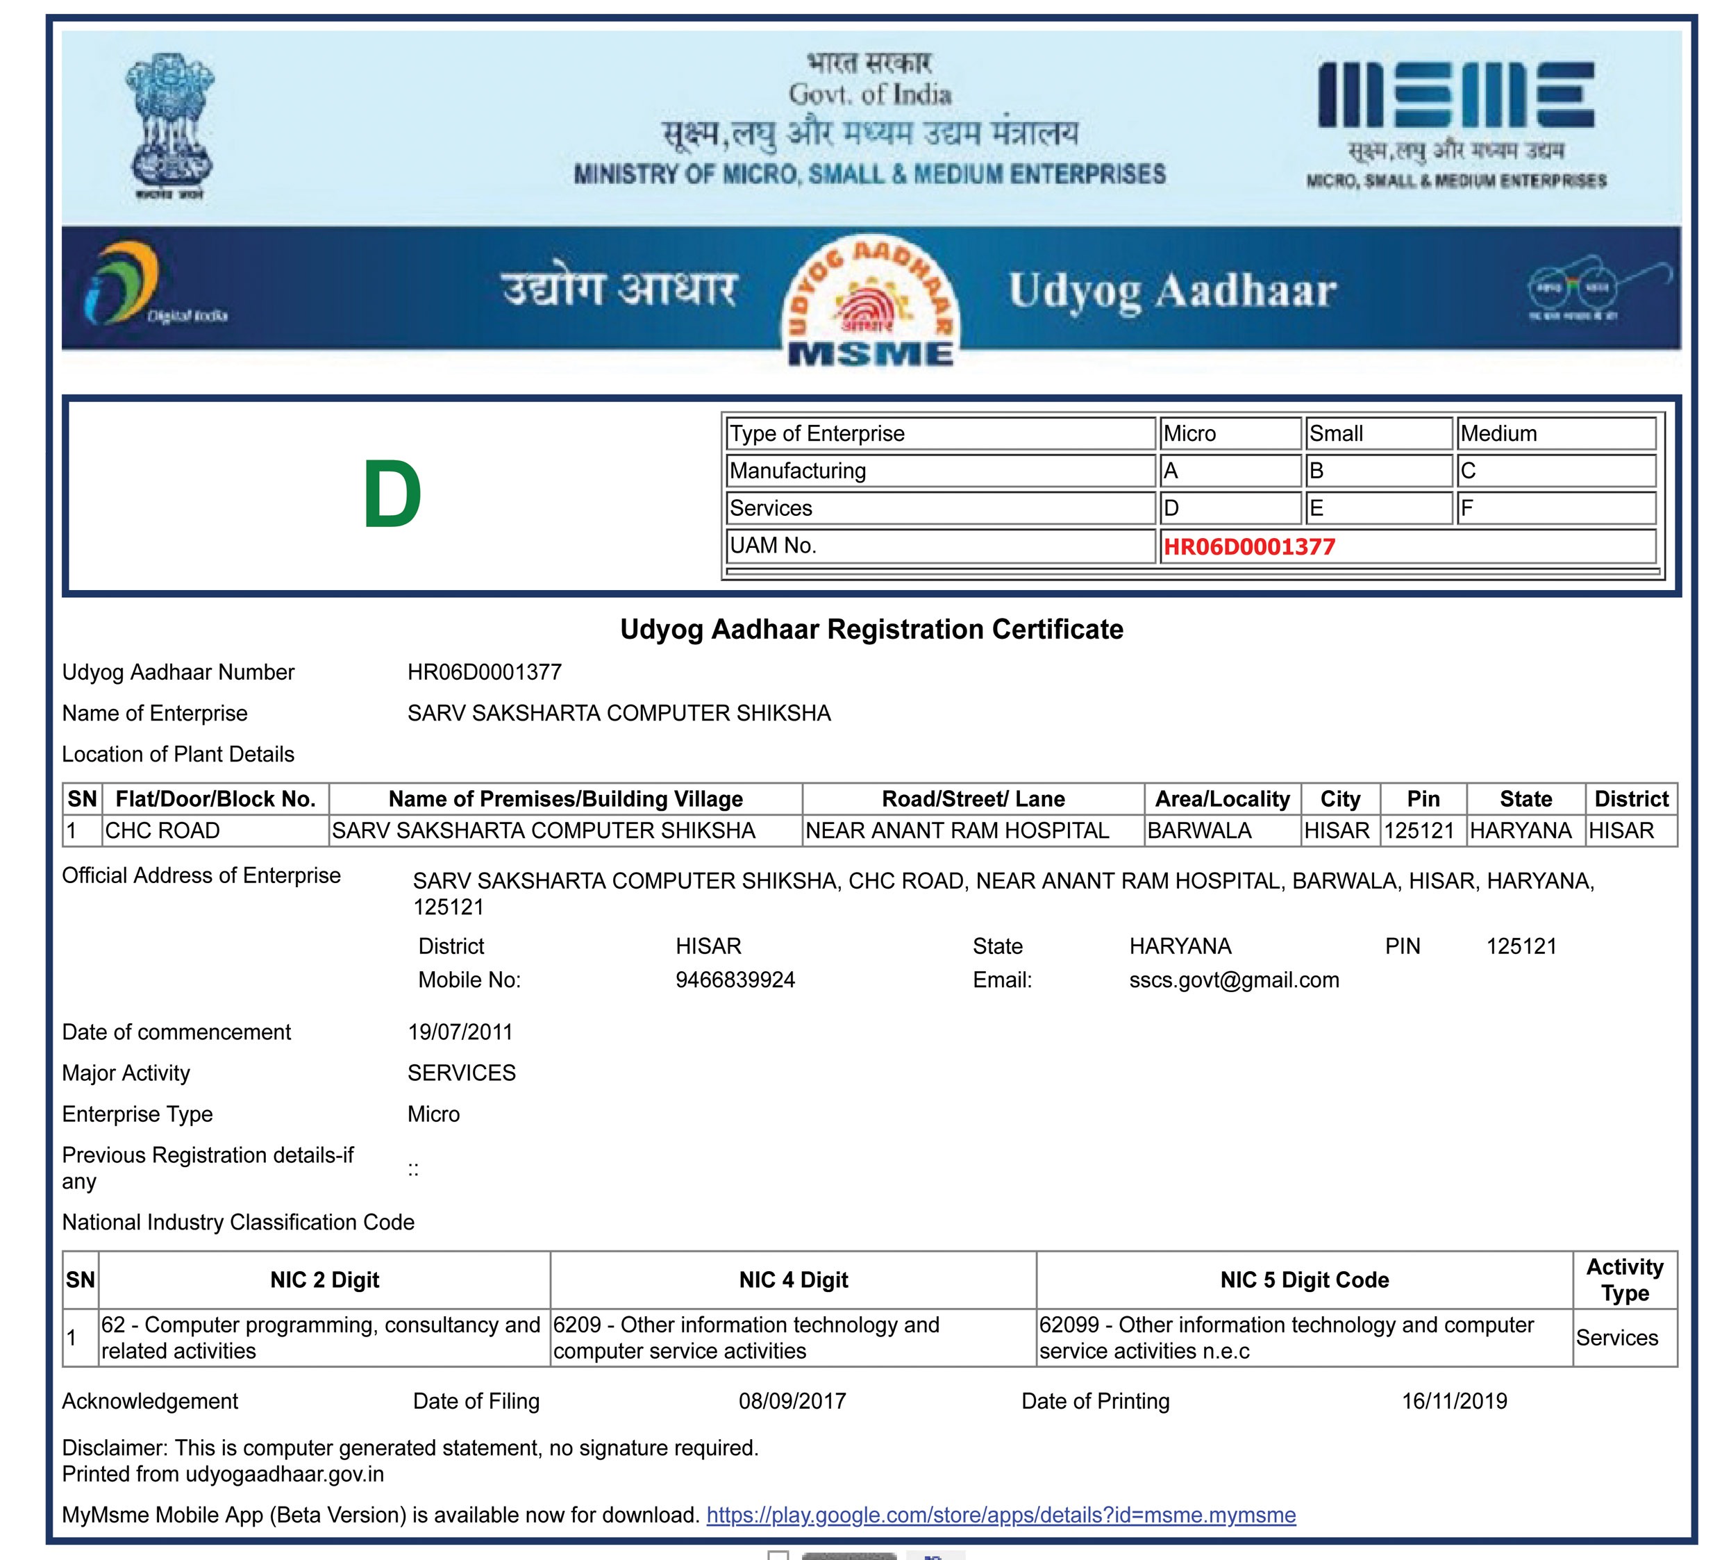
Task: Click the 'NIC 5 Digit Code' column header
Action: (1303, 1279)
